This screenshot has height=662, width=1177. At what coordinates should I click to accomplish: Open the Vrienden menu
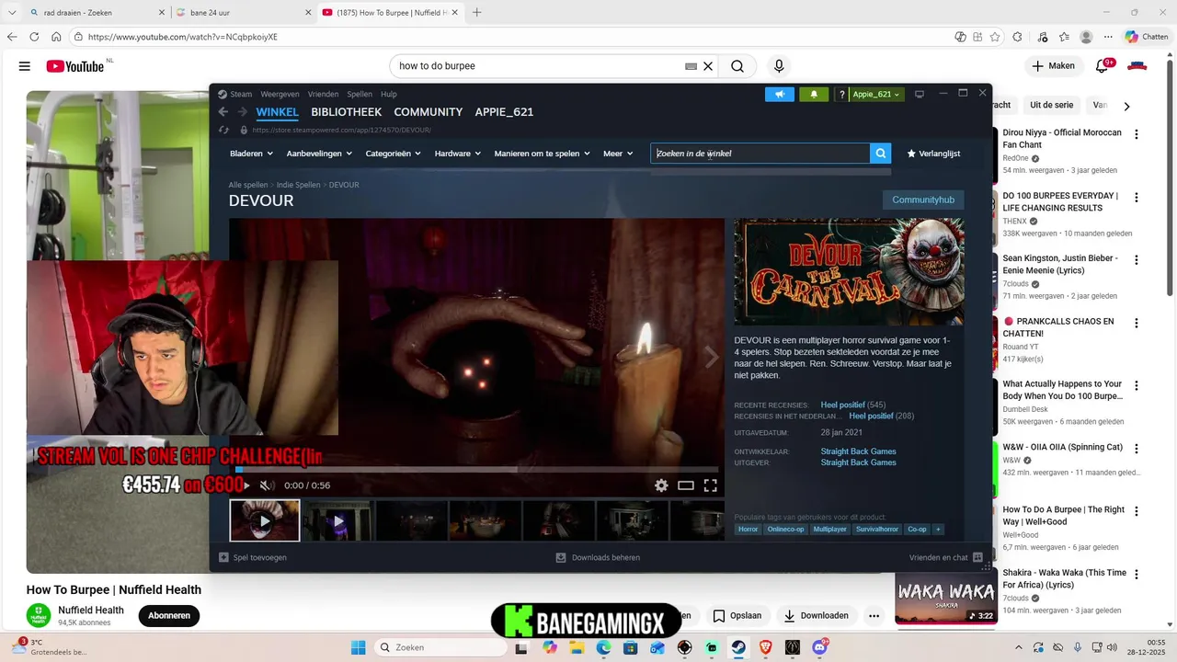(323, 94)
